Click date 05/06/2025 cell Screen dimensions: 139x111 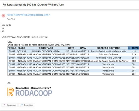coord(83,67)
